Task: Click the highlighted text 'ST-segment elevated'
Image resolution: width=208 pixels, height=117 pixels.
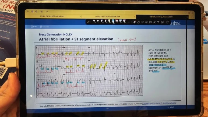Action: coord(160,59)
